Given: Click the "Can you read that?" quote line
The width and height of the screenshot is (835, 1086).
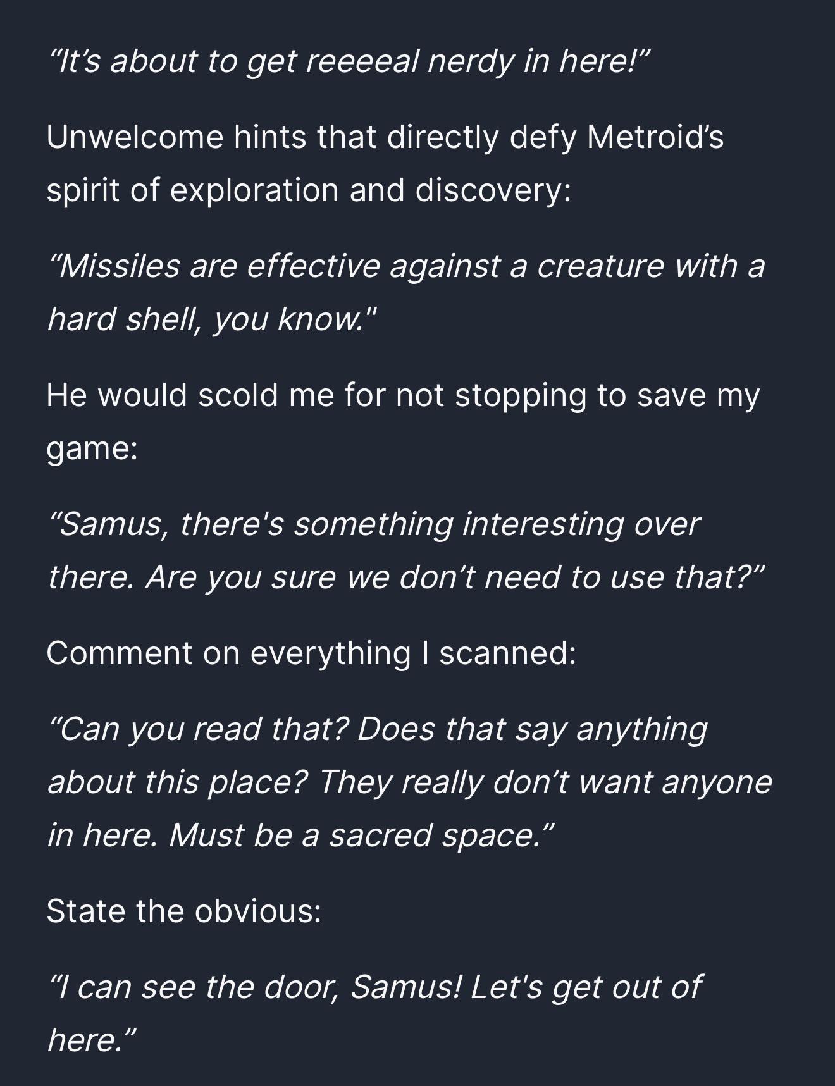Looking at the screenshot, I should click(378, 729).
